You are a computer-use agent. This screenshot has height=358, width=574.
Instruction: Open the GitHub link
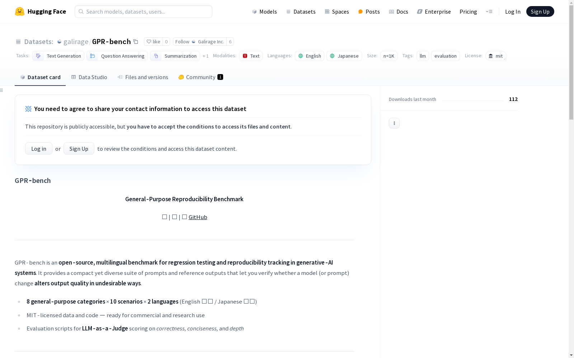198,217
